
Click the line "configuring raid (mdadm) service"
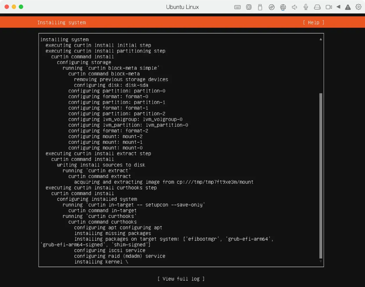coord(120,256)
